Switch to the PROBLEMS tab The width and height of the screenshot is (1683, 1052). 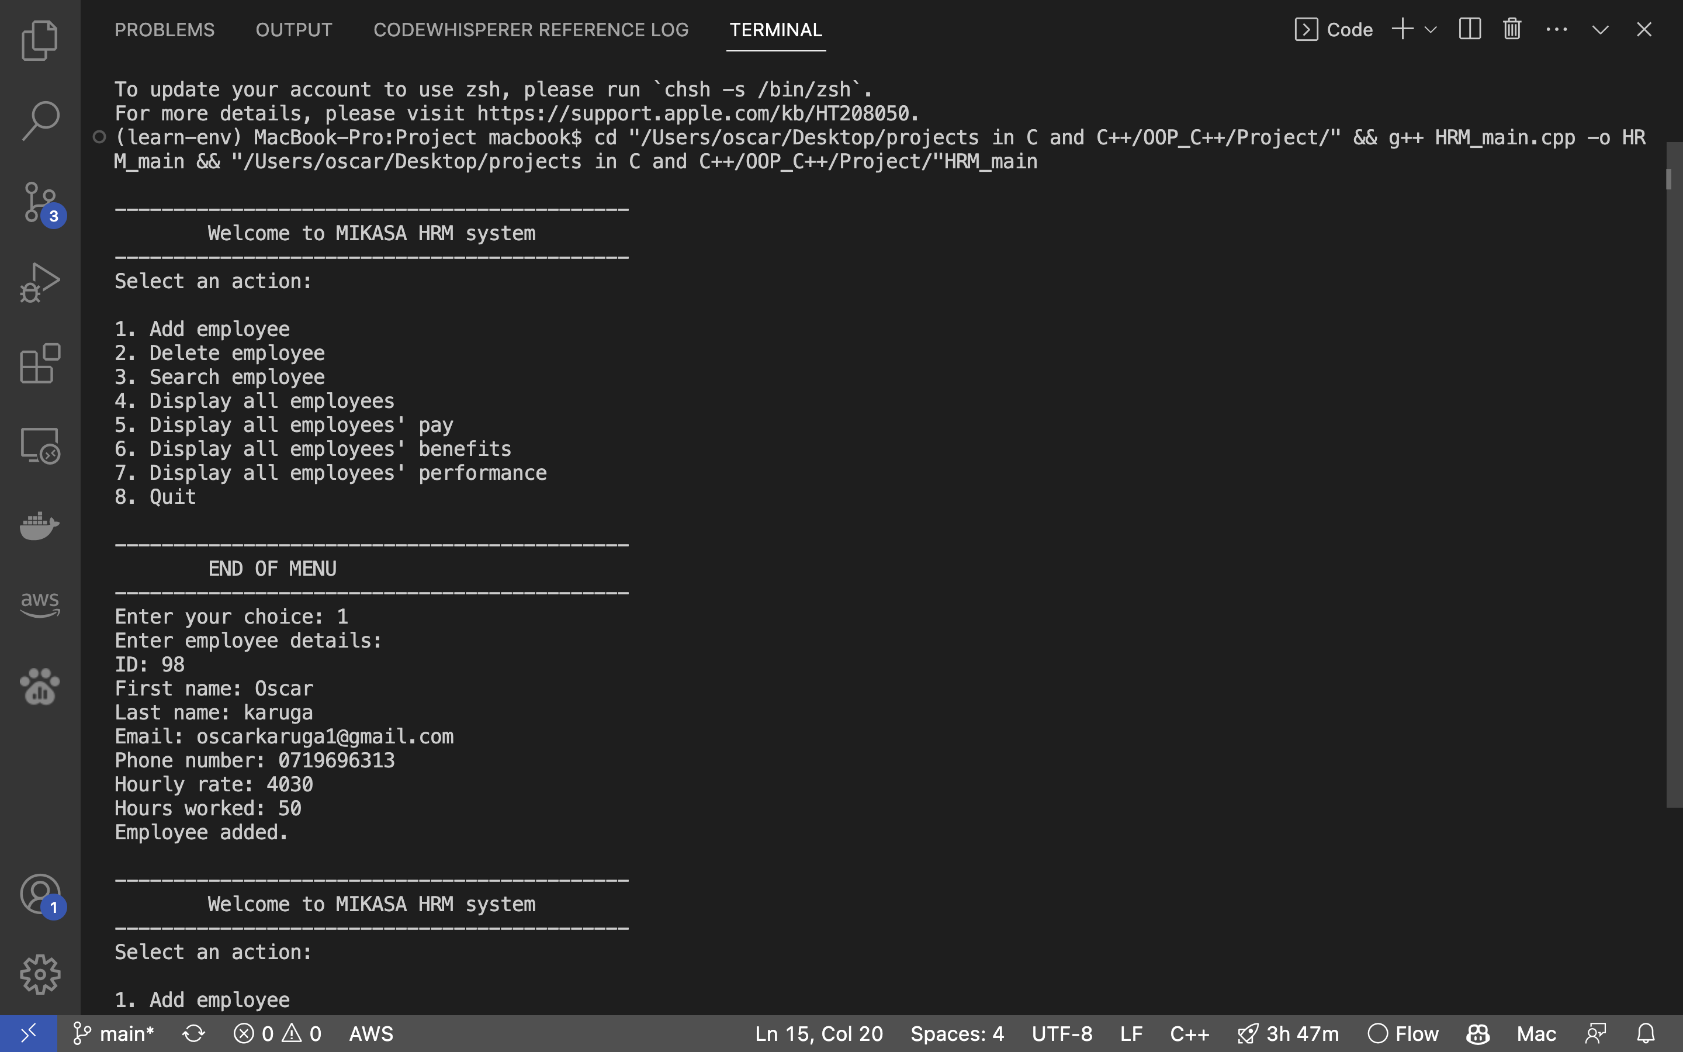[x=164, y=30]
